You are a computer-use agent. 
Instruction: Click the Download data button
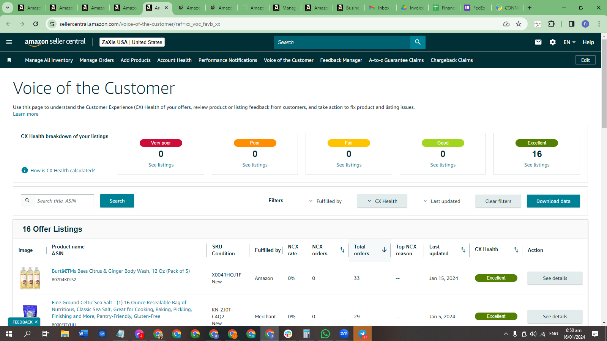(553, 201)
